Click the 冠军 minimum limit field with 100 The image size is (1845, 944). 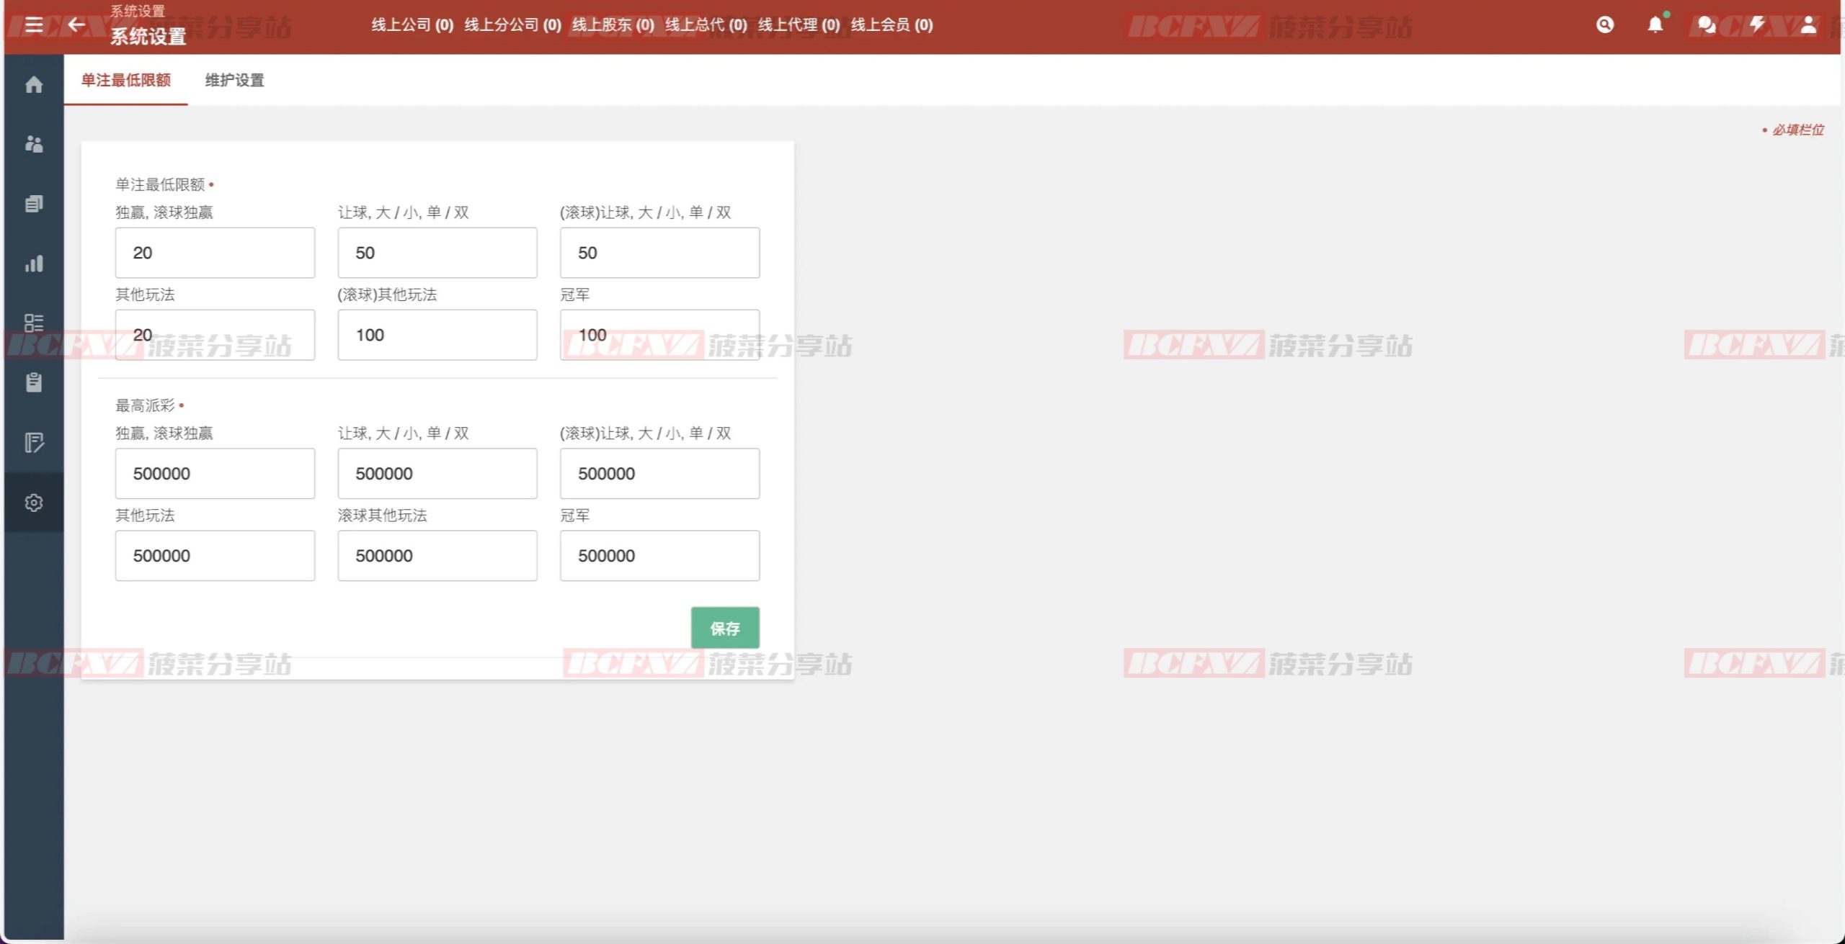pyautogui.click(x=659, y=335)
